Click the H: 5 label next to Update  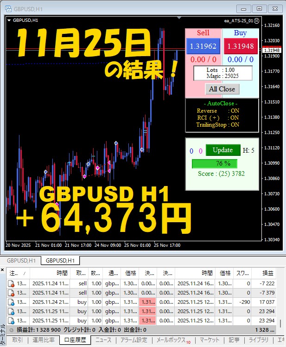[x=248, y=150]
